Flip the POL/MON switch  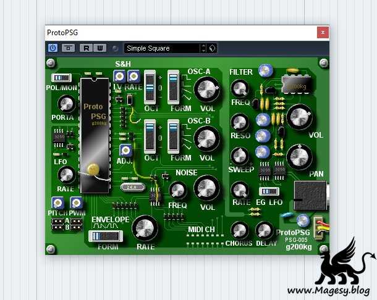pyautogui.click(x=62, y=78)
